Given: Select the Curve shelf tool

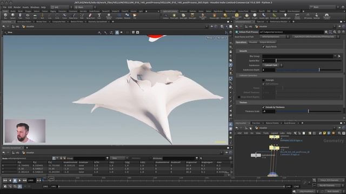Looking at the screenshot, I should (64, 16).
